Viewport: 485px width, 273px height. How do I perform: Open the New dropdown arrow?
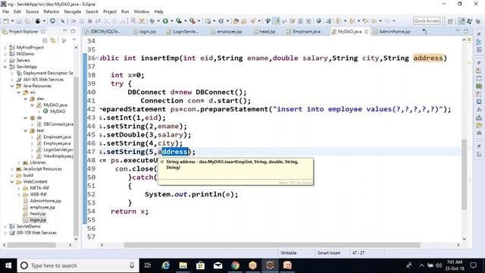[12, 21]
